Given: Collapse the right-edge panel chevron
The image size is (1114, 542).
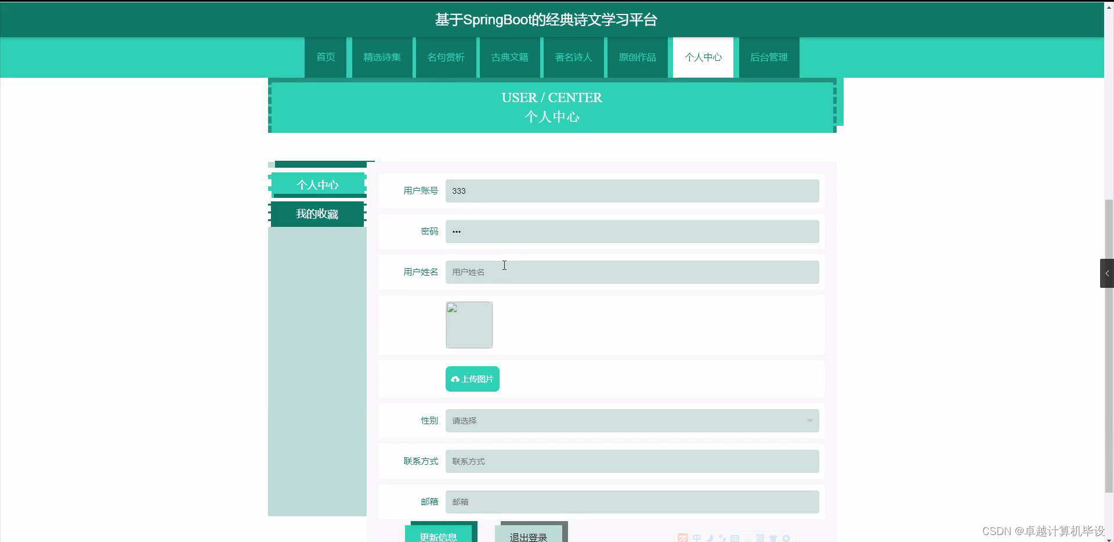Looking at the screenshot, I should [x=1108, y=273].
